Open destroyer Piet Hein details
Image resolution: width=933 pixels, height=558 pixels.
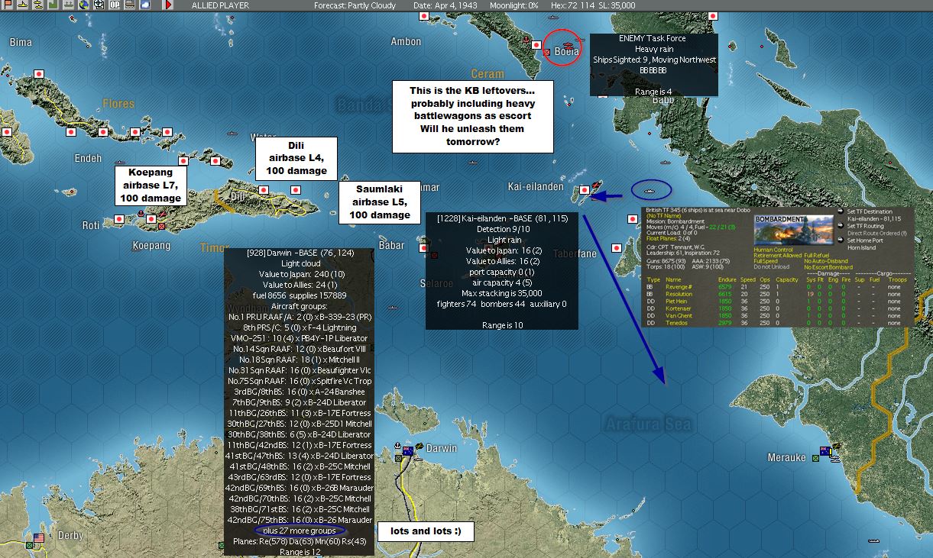coord(676,302)
